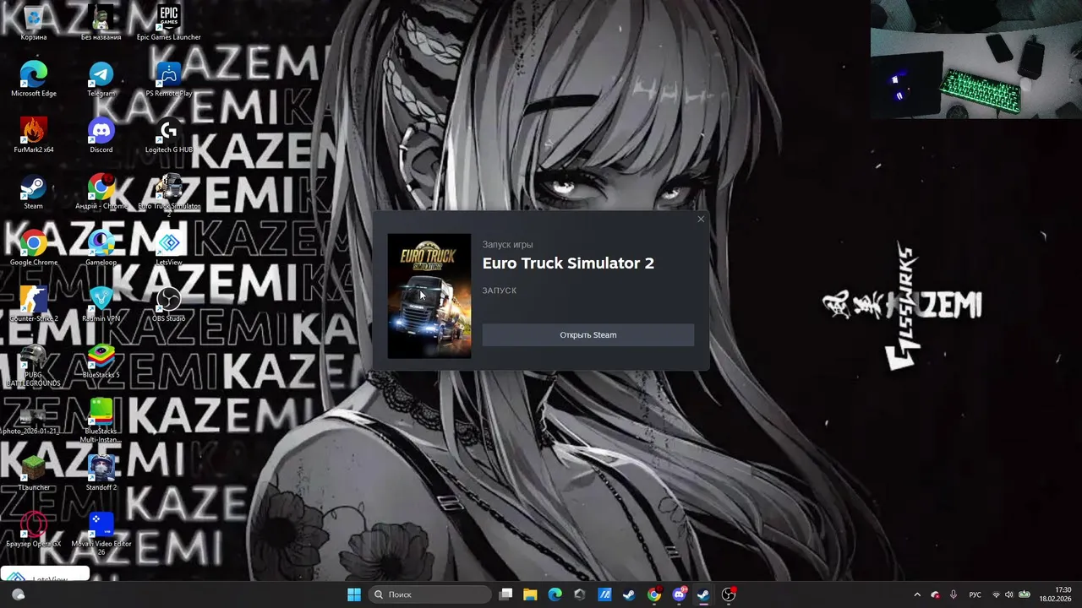
Task: Select the Discord desktop shortcut
Action: pyautogui.click(x=101, y=135)
